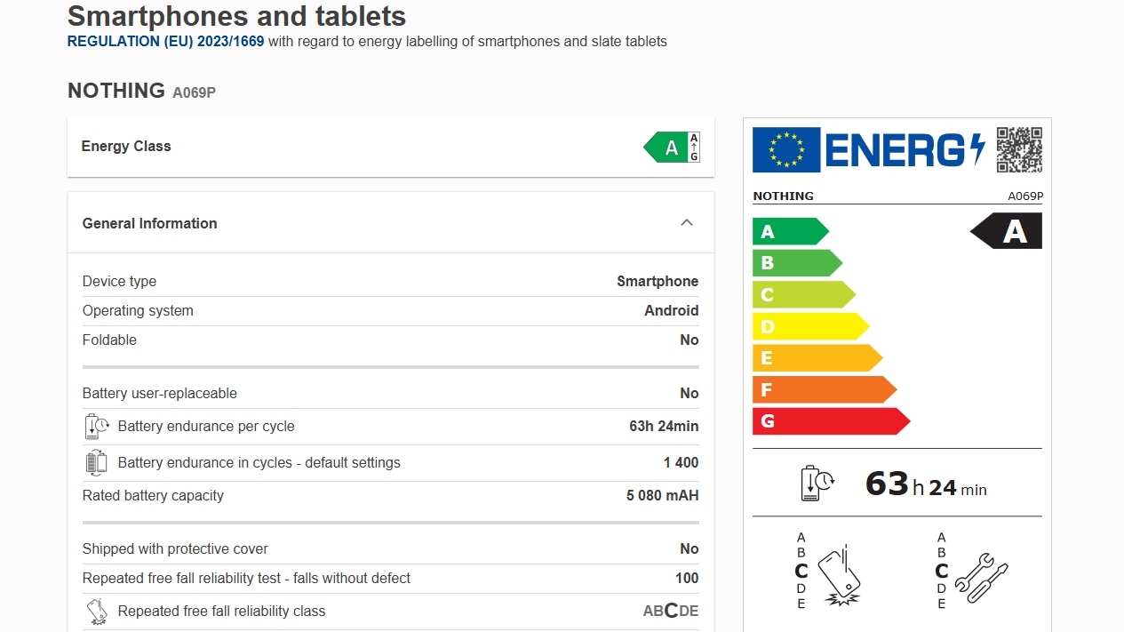Image resolution: width=1124 pixels, height=632 pixels.
Task: Click the REGULATION (EU) 2023/1669 link
Action: [165, 41]
